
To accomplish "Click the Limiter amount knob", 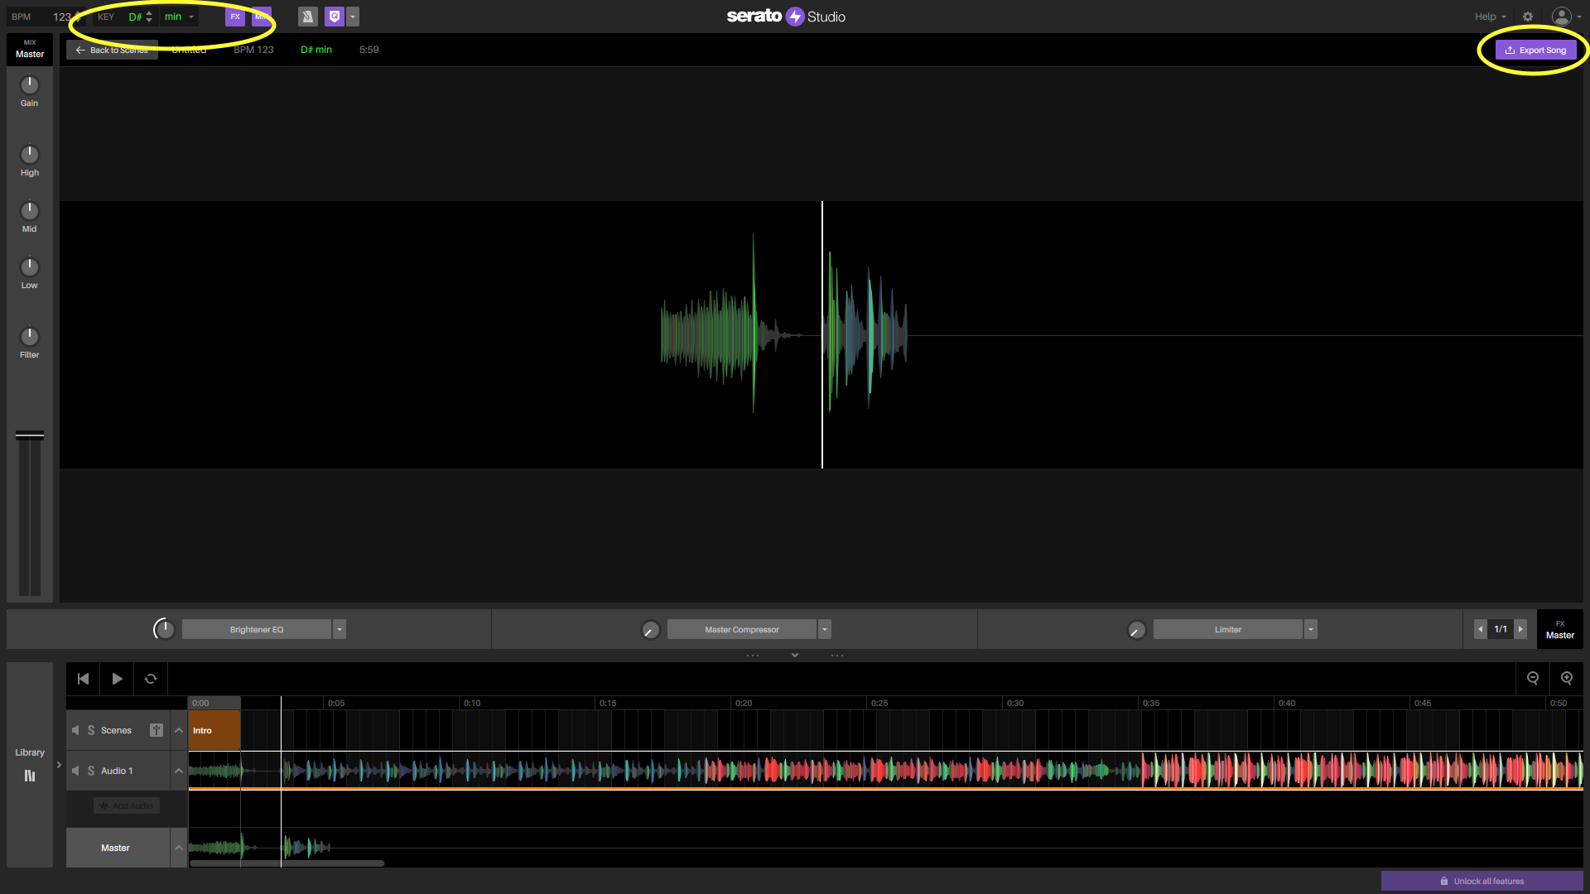I will 1137,630.
